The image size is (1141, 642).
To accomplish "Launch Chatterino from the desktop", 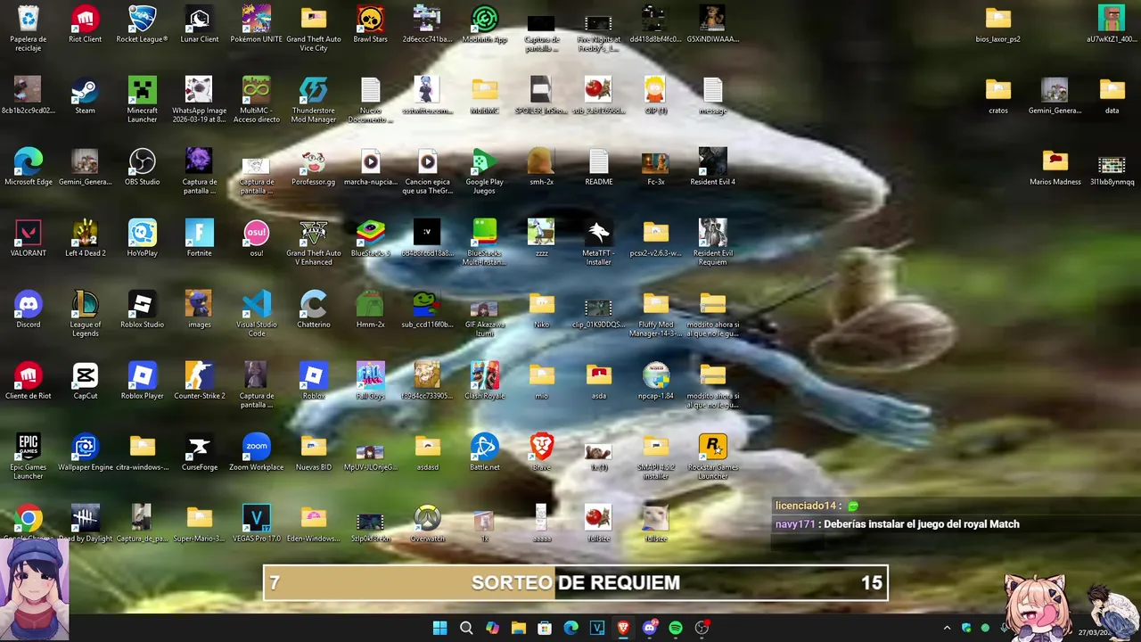I will click(x=314, y=309).
